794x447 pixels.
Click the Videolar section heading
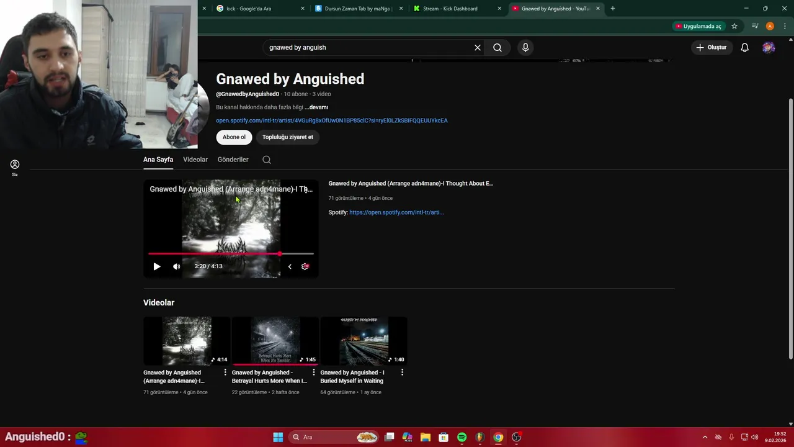pyautogui.click(x=159, y=303)
